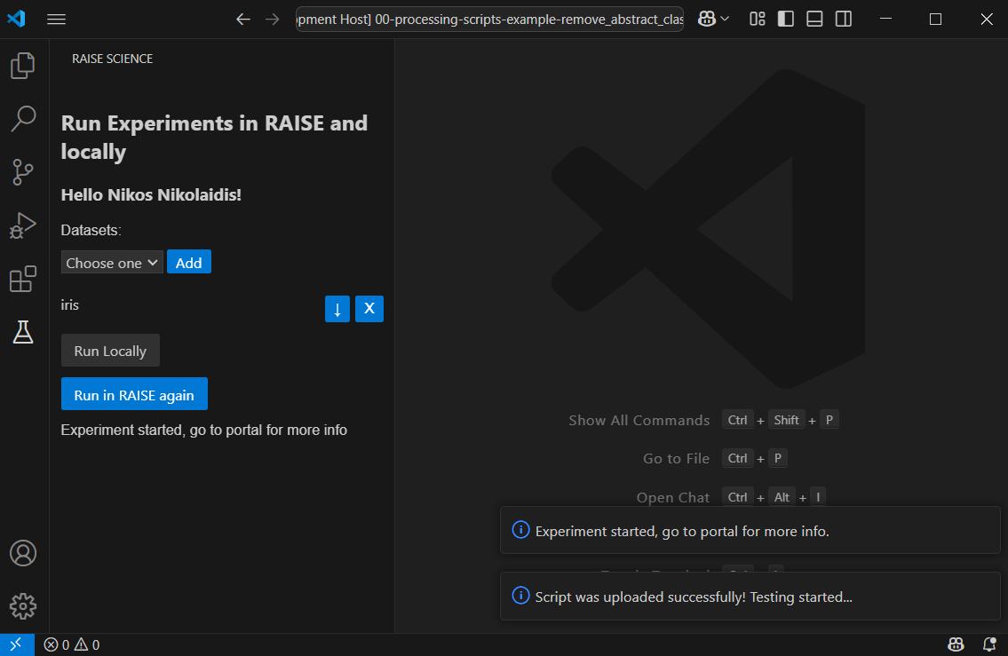Open the Accounts menu icon
The image size is (1008, 656).
pyautogui.click(x=23, y=553)
